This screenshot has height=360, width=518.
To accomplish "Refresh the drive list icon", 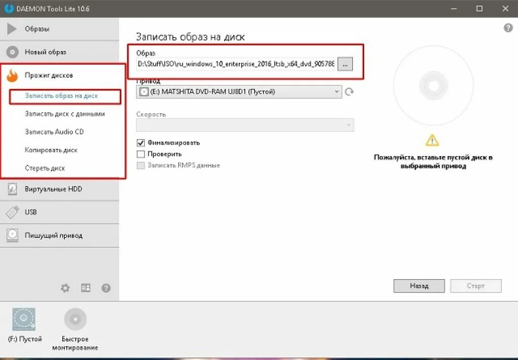I will (x=349, y=92).
